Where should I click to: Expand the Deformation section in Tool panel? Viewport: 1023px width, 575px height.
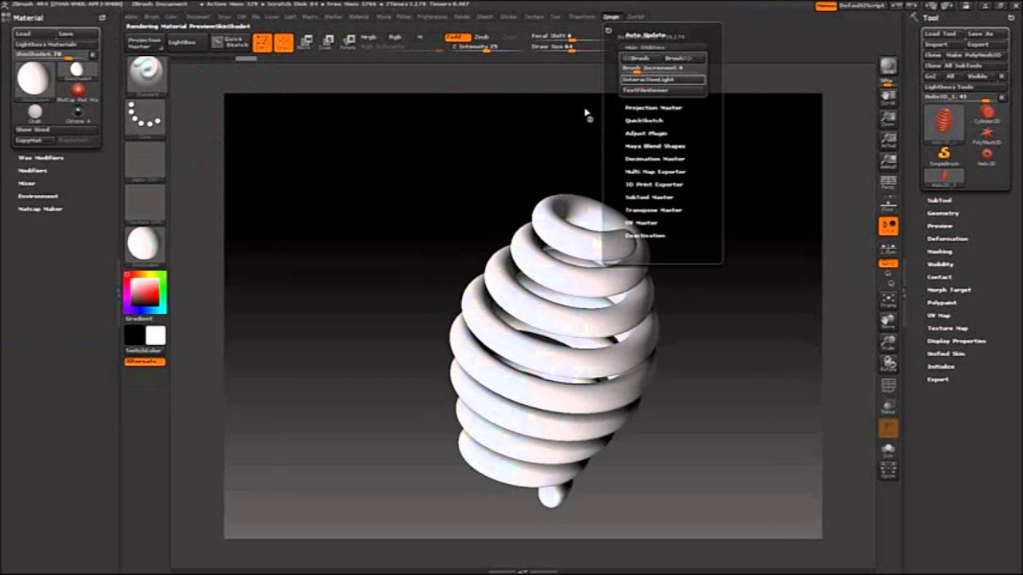pos(947,239)
